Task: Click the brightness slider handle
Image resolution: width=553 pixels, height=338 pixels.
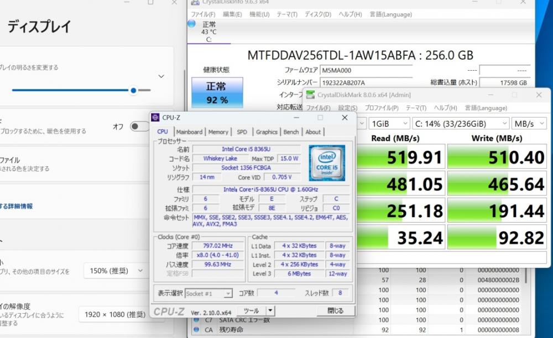Action: click(x=133, y=90)
